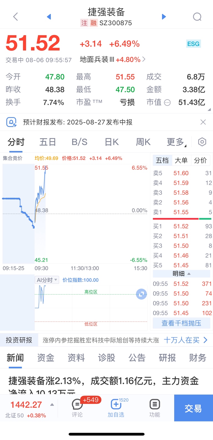
Task: Go to next stock with right triangle
Action: [164, 17]
